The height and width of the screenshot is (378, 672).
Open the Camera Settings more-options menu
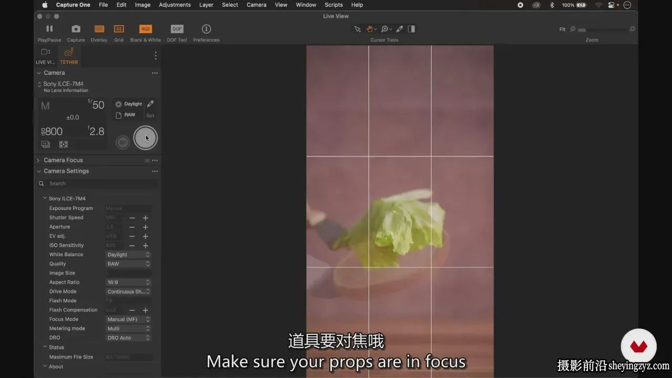pyautogui.click(x=154, y=171)
